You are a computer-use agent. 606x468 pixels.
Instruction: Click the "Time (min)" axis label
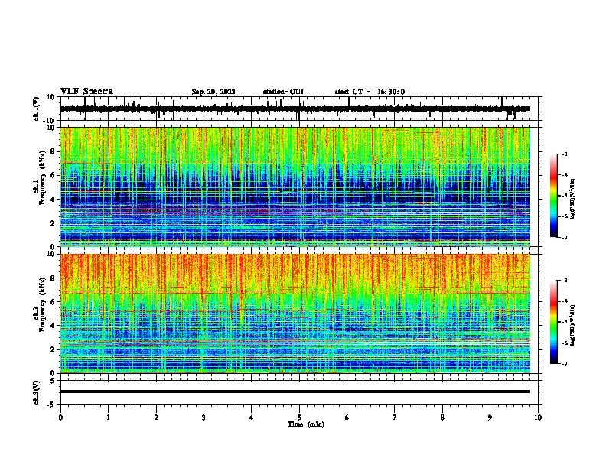point(306,424)
